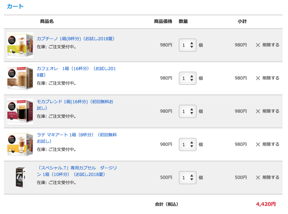This screenshot has width=288, height=214.
Task: Open カプチーノ product thumbnail image
Action: pyautogui.click(x=20, y=45)
